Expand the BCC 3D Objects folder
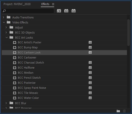132x114 pixels. coord(6,33)
